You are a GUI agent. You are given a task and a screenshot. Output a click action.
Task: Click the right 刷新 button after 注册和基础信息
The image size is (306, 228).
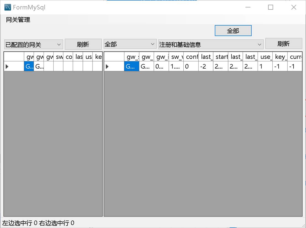pos(284,44)
